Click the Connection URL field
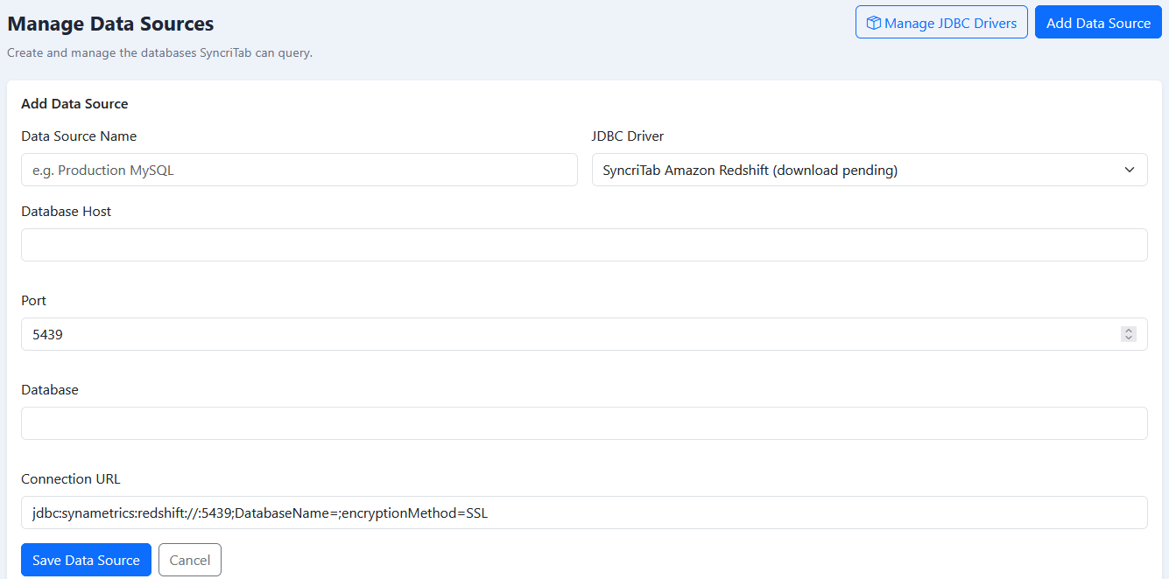The height and width of the screenshot is (579, 1169). click(x=584, y=513)
